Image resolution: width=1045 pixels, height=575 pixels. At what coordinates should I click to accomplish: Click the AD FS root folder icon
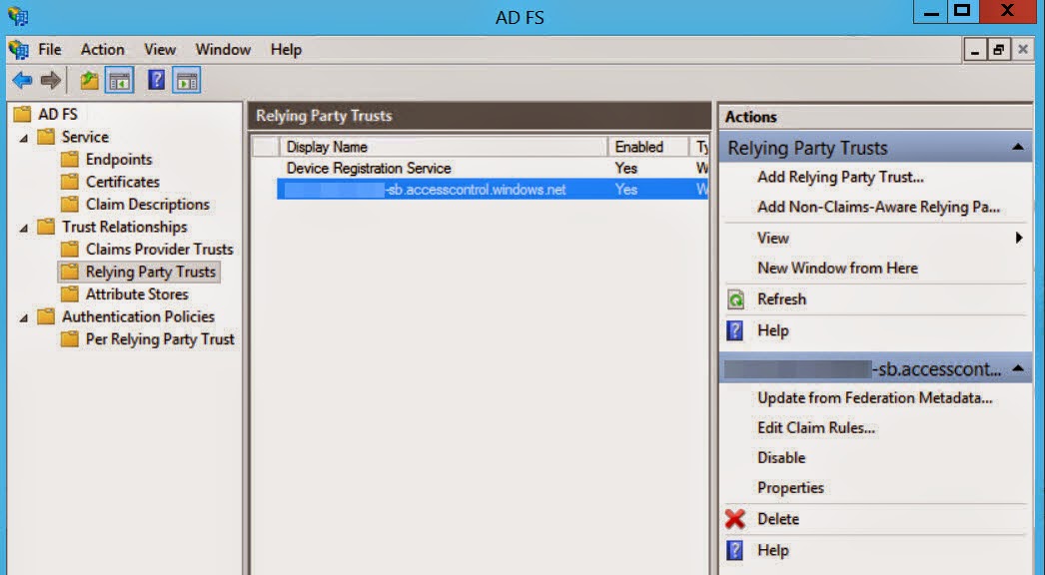(23, 114)
